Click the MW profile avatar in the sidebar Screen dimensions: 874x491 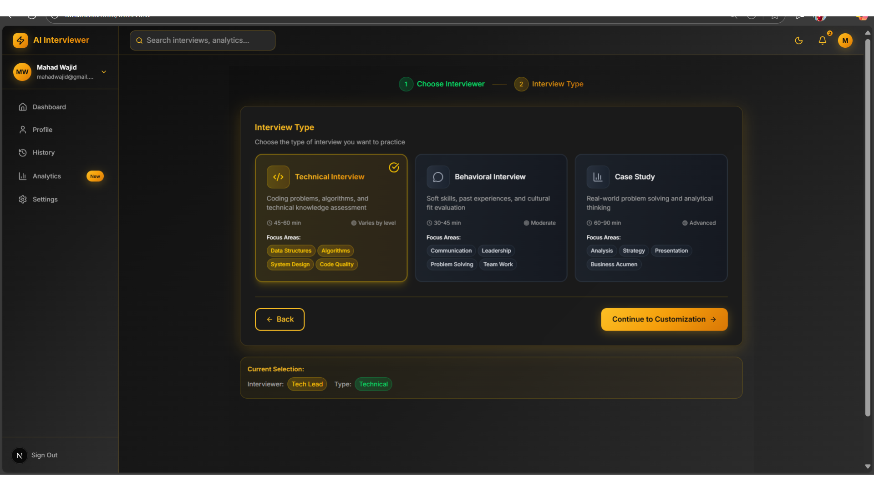pyautogui.click(x=22, y=72)
